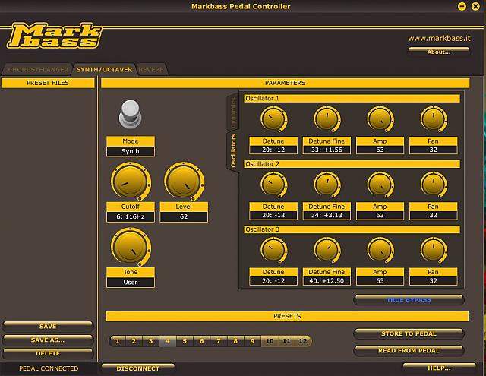Click Oscillator 3 Detune Fine knob
The width and height of the screenshot is (486, 376).
coord(327,250)
